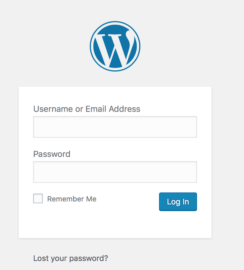Click the Username or Email Address label
Image resolution: width=244 pixels, height=270 pixels.
click(x=87, y=109)
